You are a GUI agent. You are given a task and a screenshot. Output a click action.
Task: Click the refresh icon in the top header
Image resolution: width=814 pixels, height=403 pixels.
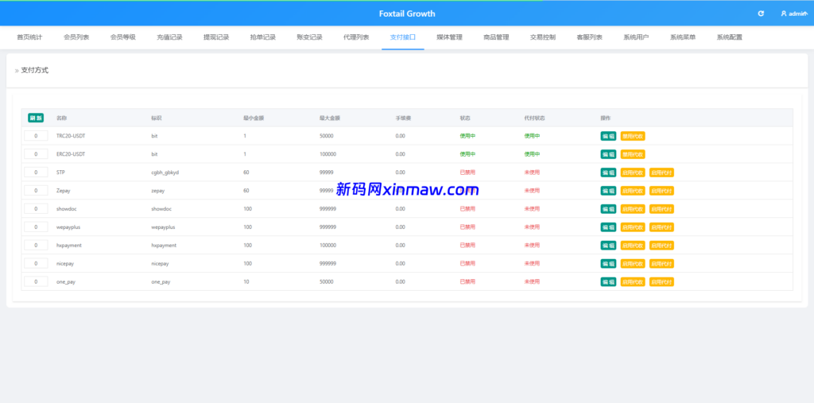(x=761, y=14)
